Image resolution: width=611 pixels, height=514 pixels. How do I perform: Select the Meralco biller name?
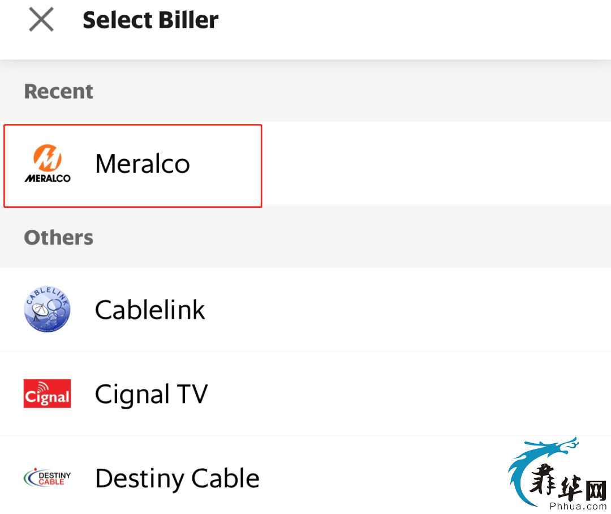(x=143, y=164)
